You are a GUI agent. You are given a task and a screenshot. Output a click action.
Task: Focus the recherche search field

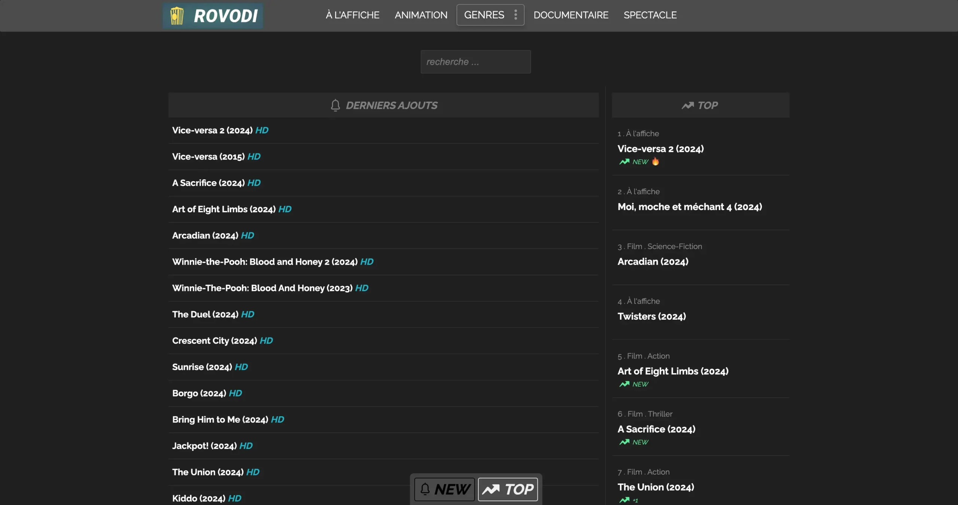point(475,62)
